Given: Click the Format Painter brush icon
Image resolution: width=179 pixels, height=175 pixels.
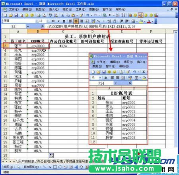Looking at the screenshot, I should point(81,16).
